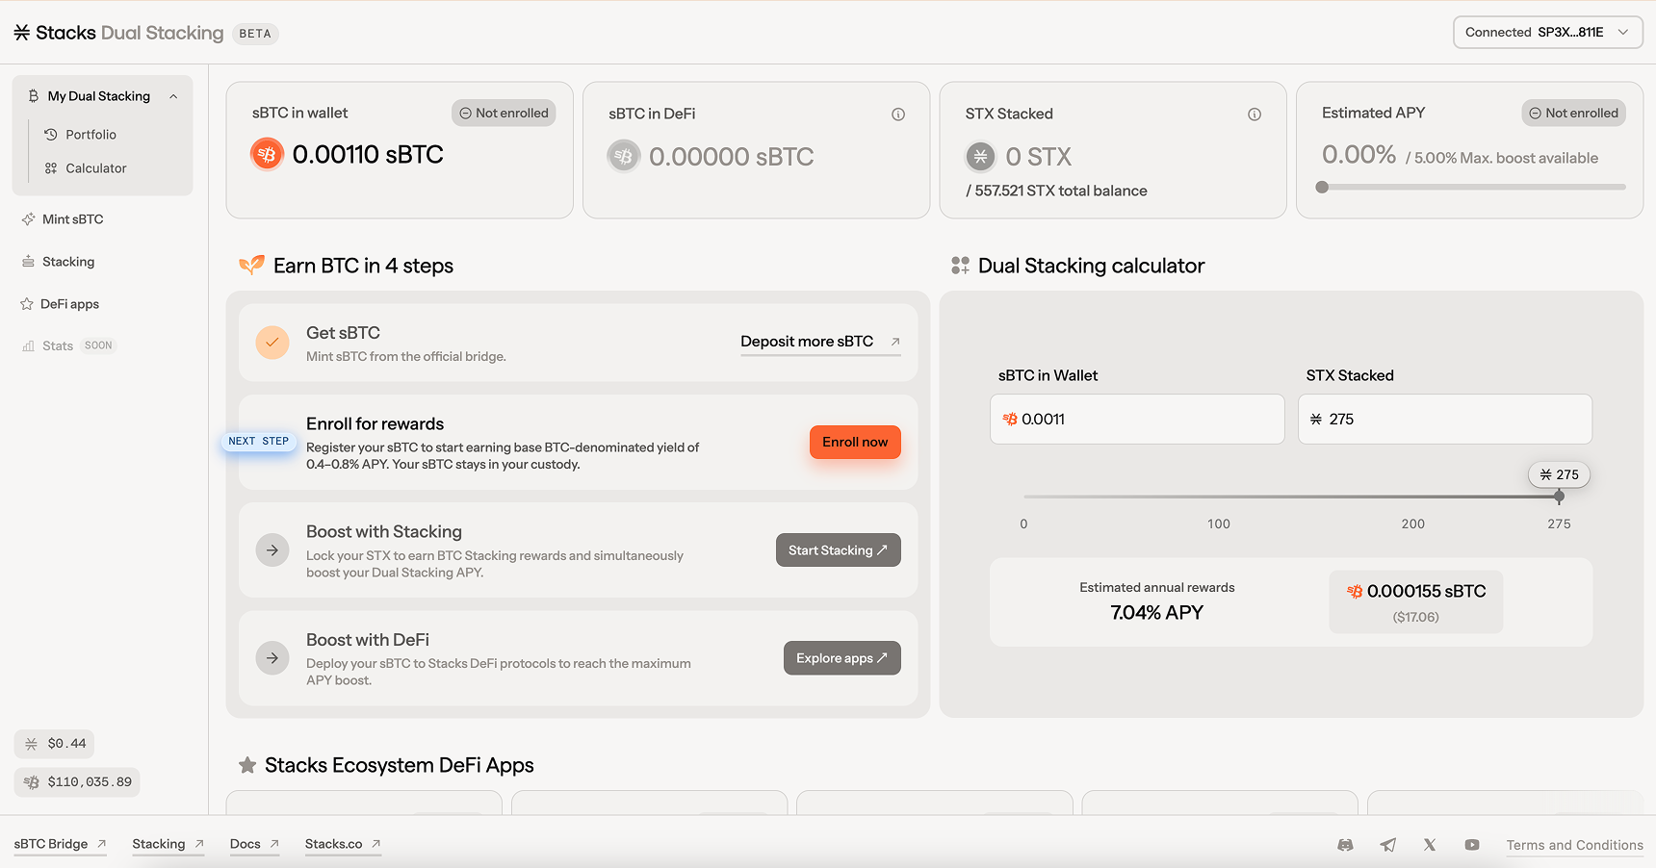Open the Telegram link icon
Image resolution: width=1656 pixels, height=868 pixels.
click(1387, 845)
